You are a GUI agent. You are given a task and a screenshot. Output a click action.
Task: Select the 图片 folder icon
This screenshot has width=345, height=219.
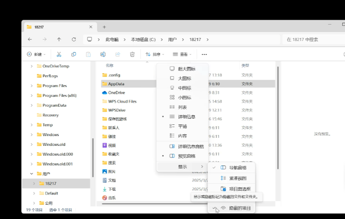click(x=104, y=172)
